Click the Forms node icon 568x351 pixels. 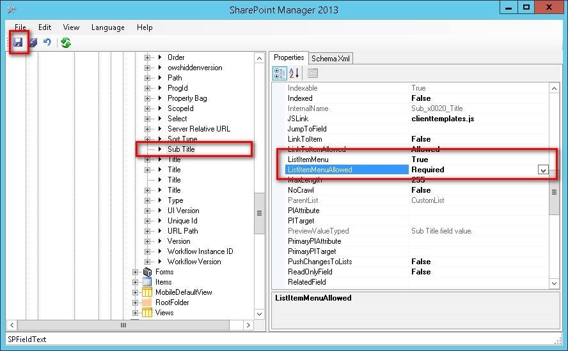click(x=147, y=272)
